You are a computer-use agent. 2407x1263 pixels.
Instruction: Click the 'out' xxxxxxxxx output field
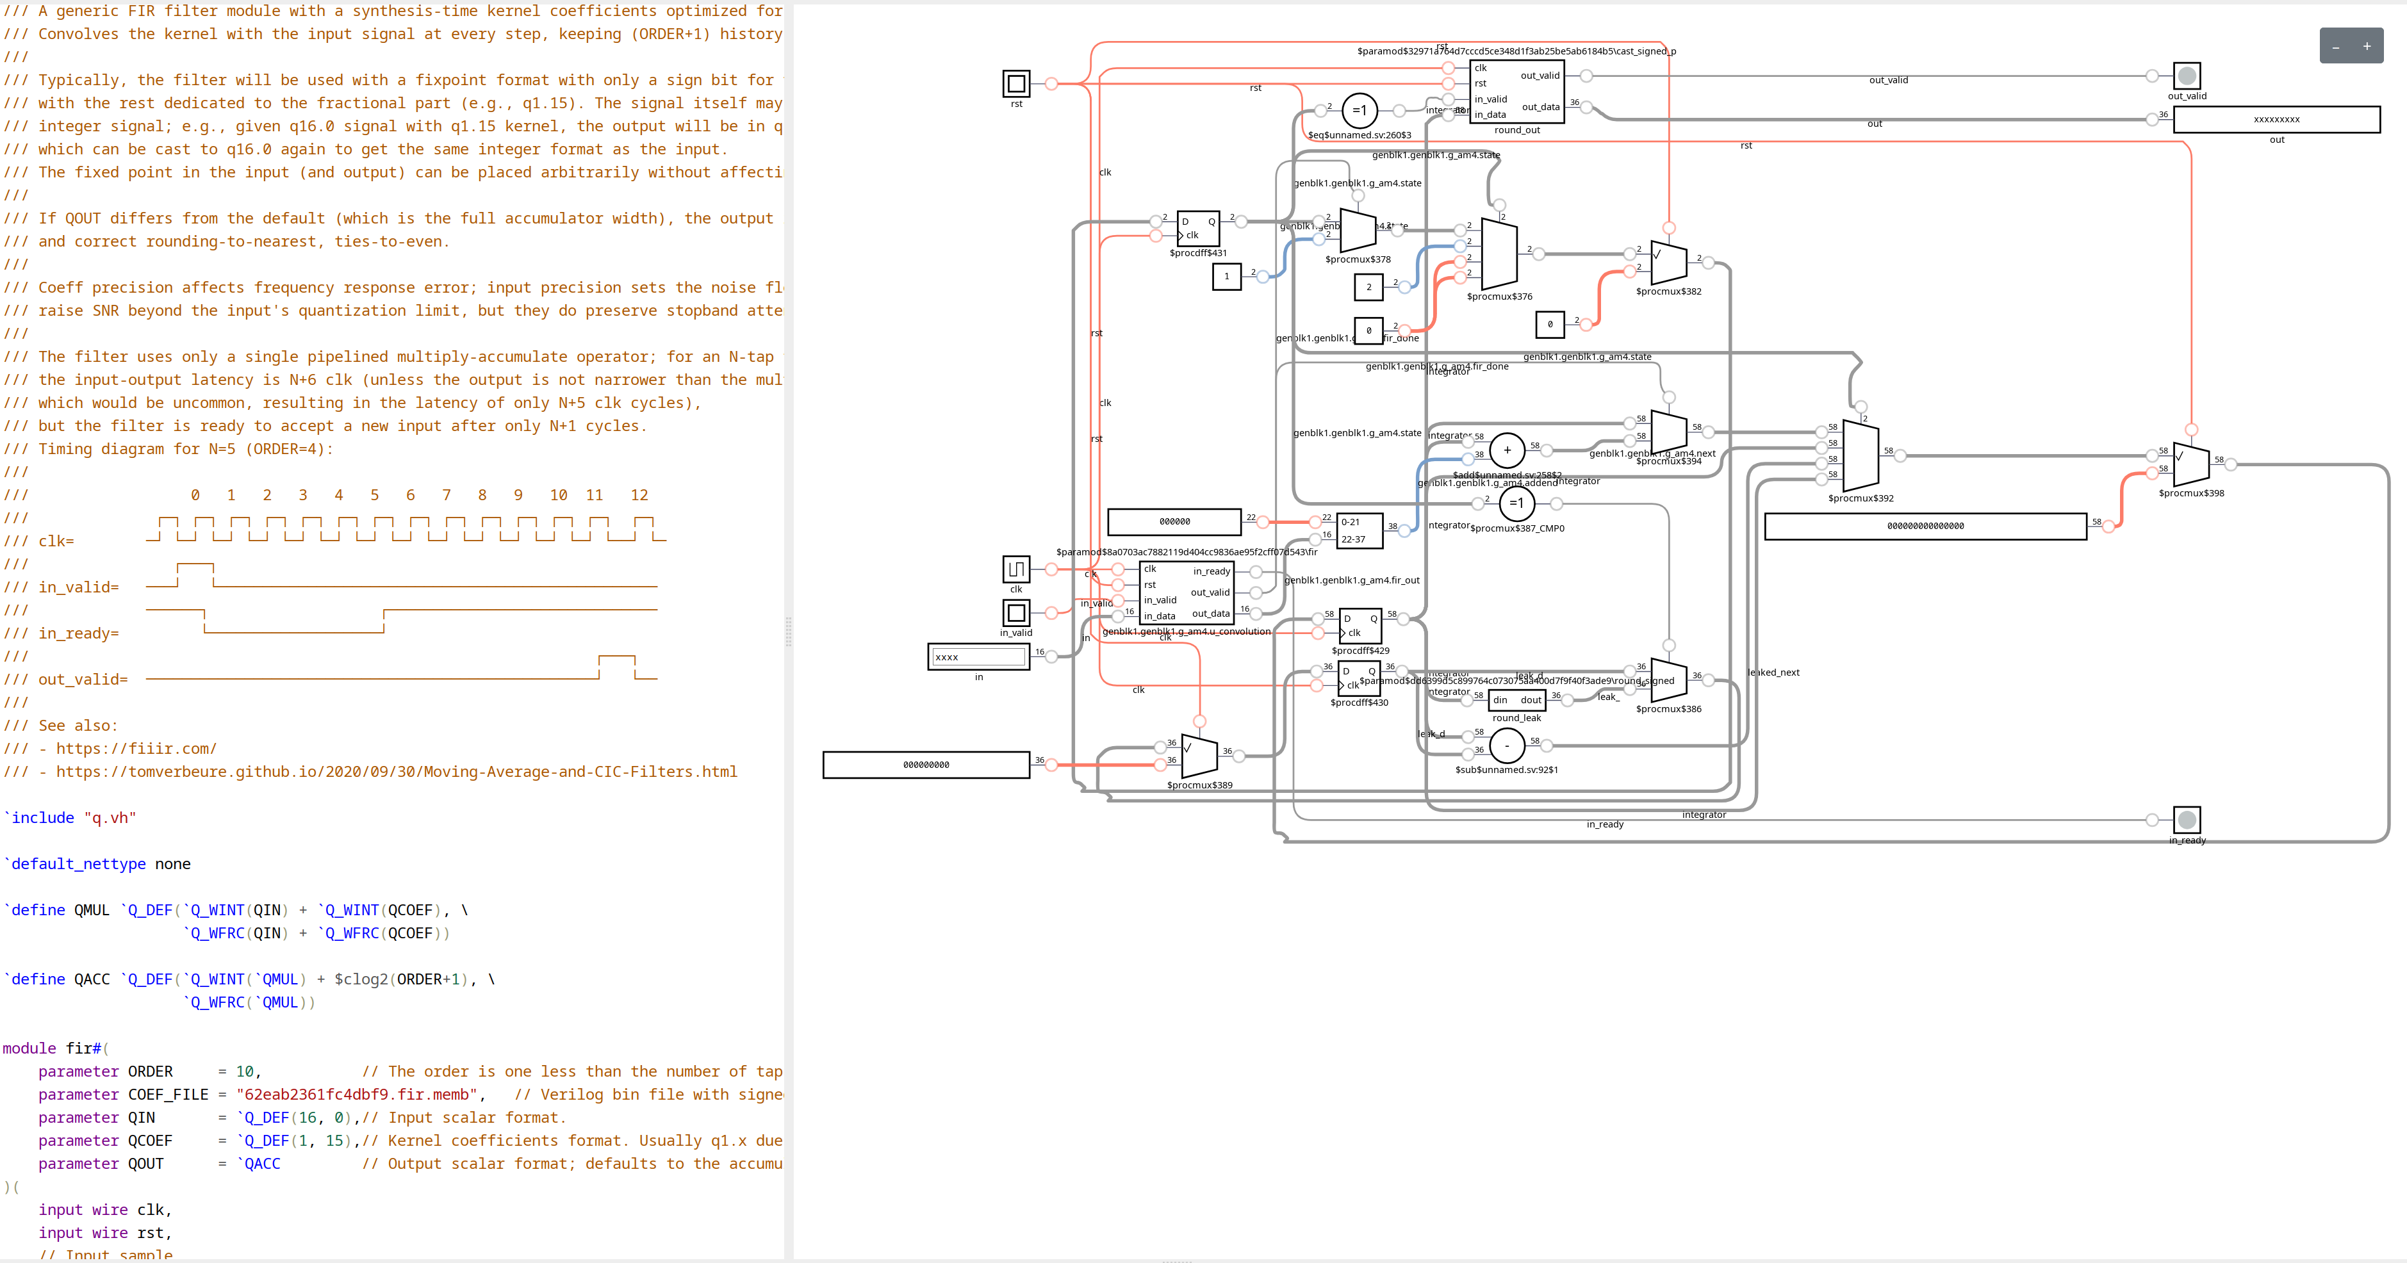[x=2276, y=120]
